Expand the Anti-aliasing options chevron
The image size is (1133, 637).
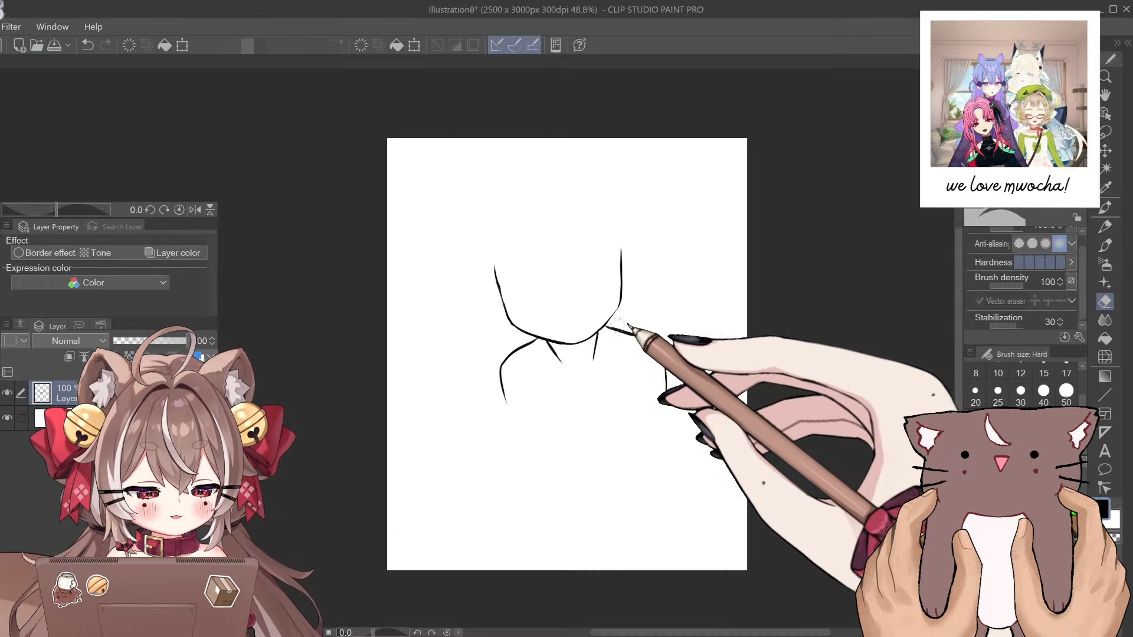[x=1072, y=244]
